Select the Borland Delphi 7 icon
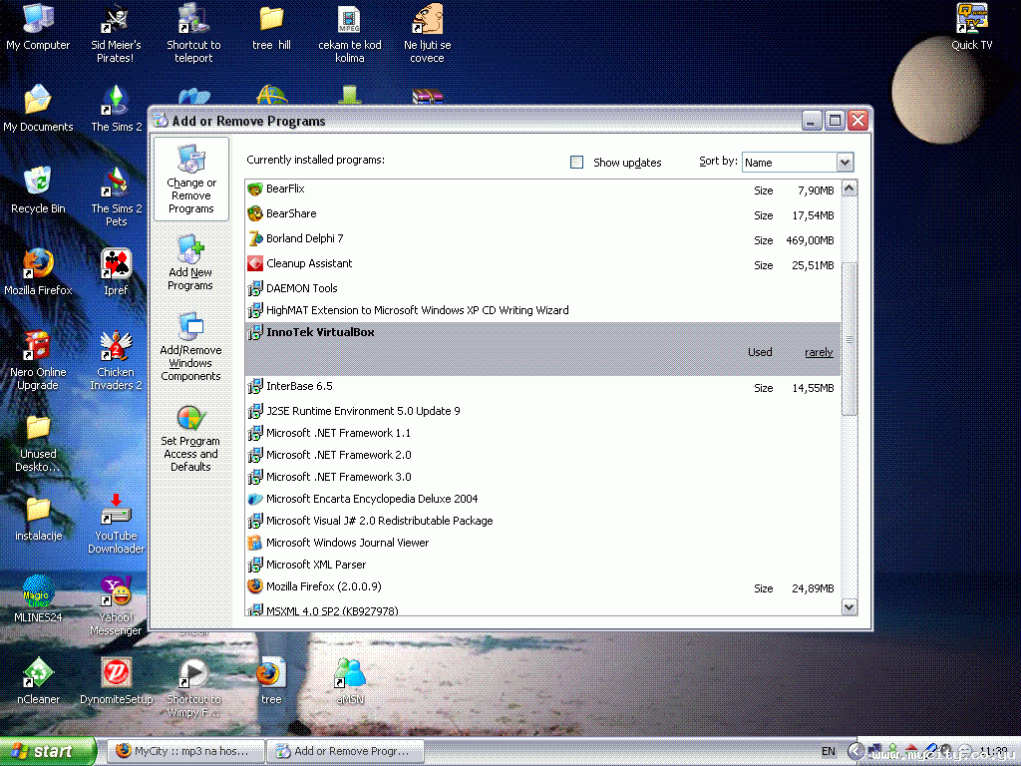1021x766 pixels. [x=254, y=238]
